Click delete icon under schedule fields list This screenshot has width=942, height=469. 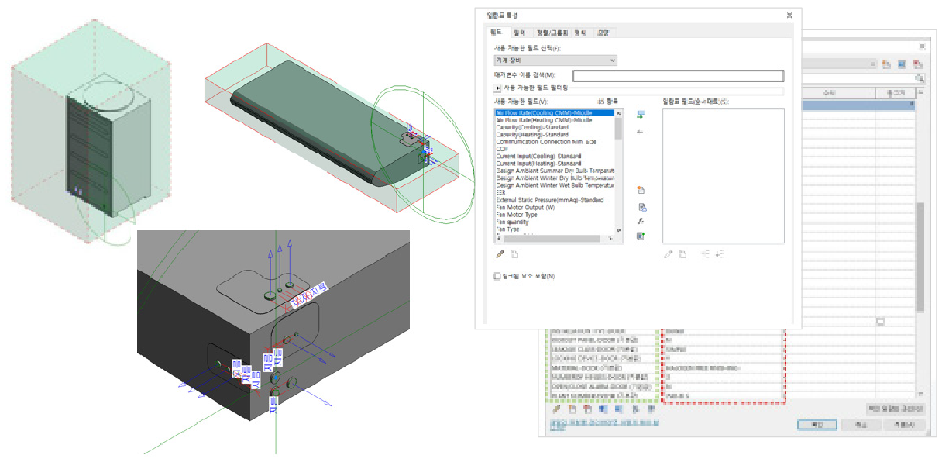tap(682, 254)
